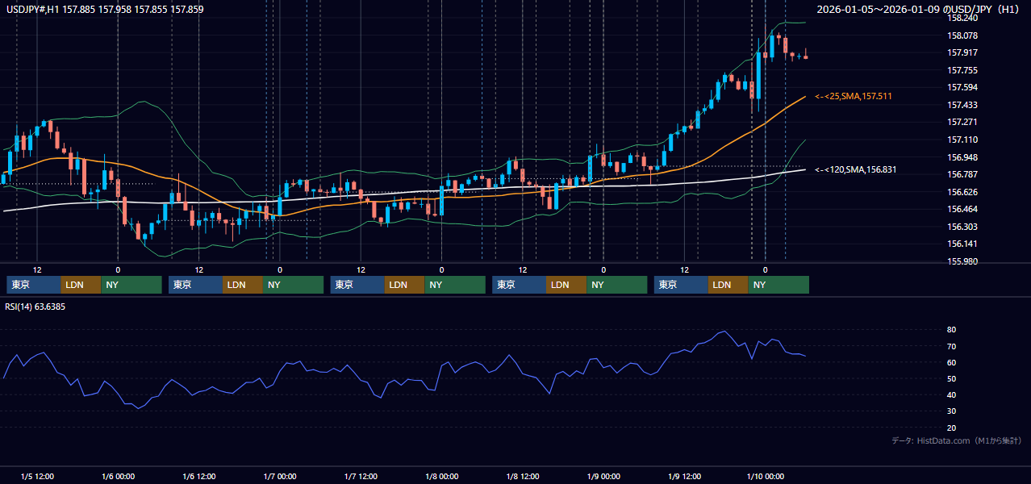This screenshot has height=484, width=1031.
Task: Click RSI scale value 50
Action: 952,378
